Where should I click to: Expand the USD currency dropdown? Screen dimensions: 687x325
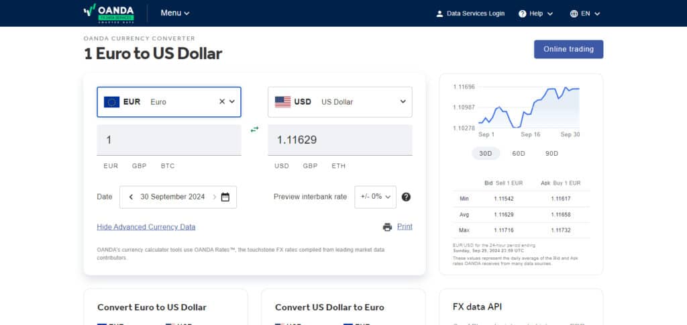[x=403, y=102]
